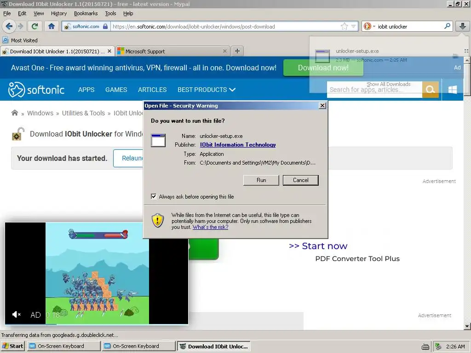Click the >> Start now ad link

(318, 246)
